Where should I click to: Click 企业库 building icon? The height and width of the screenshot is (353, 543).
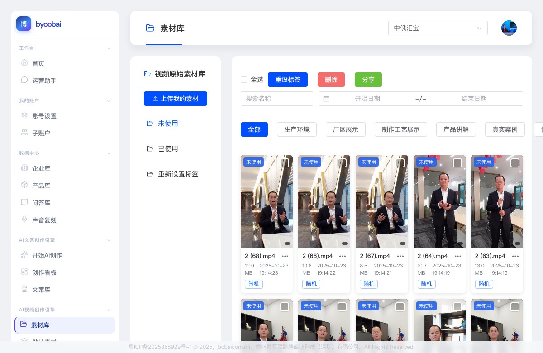(x=24, y=168)
